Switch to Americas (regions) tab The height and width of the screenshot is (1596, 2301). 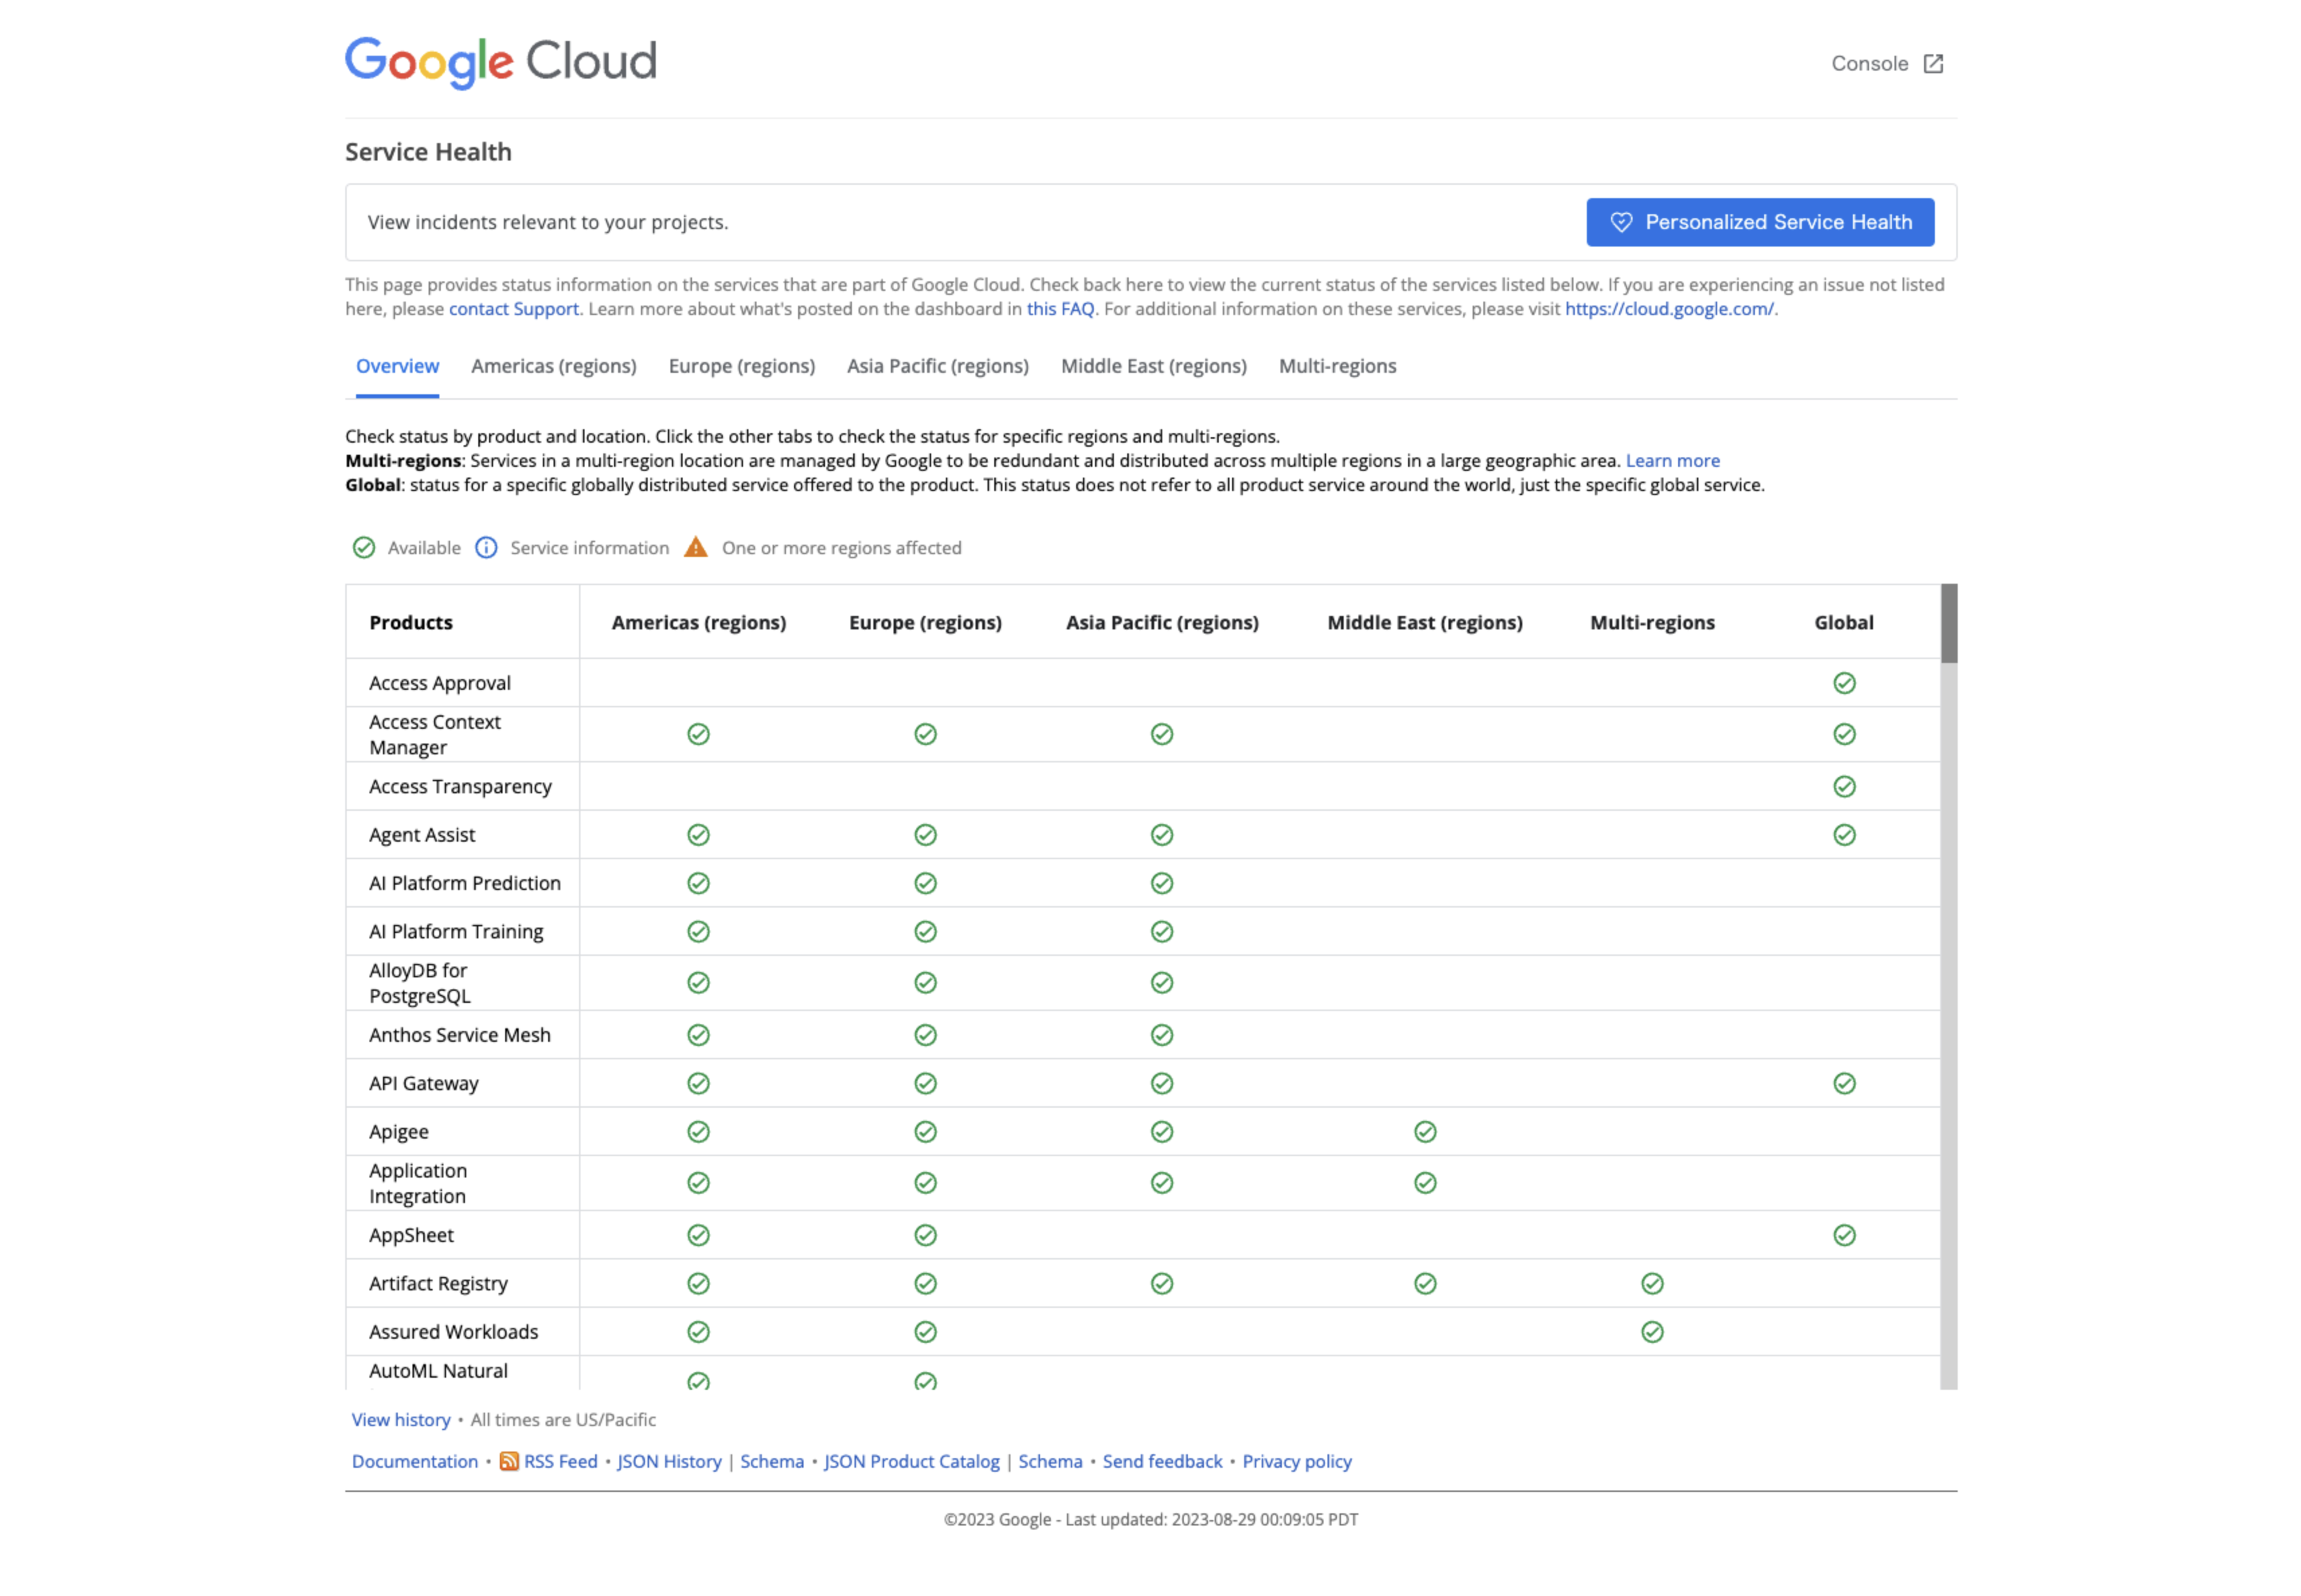point(553,366)
